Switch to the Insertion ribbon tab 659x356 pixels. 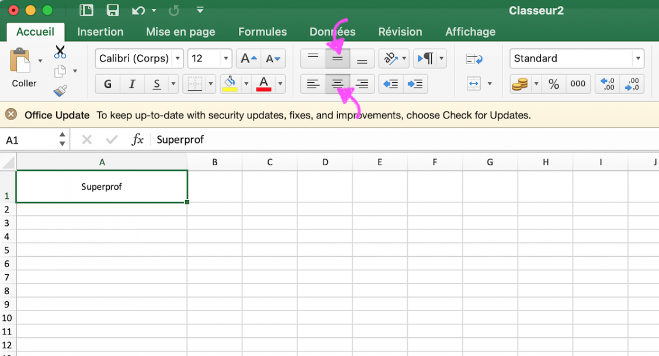100,32
